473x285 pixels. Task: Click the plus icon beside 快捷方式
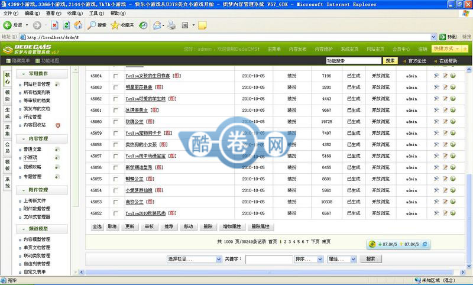pos(465,48)
